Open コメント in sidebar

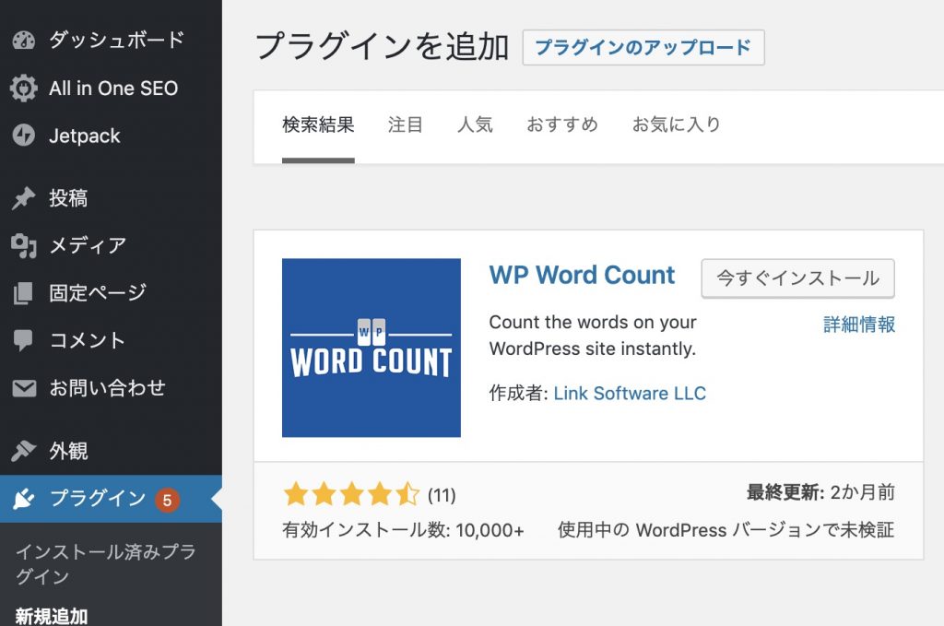tap(111, 341)
